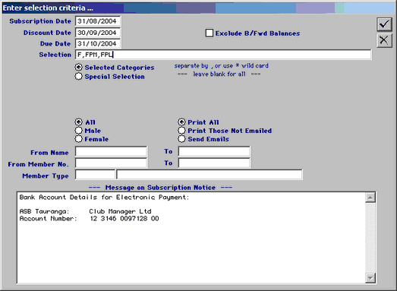The height and width of the screenshot is (291, 397).
Task: Choose the Male radio button
Action: click(78, 130)
